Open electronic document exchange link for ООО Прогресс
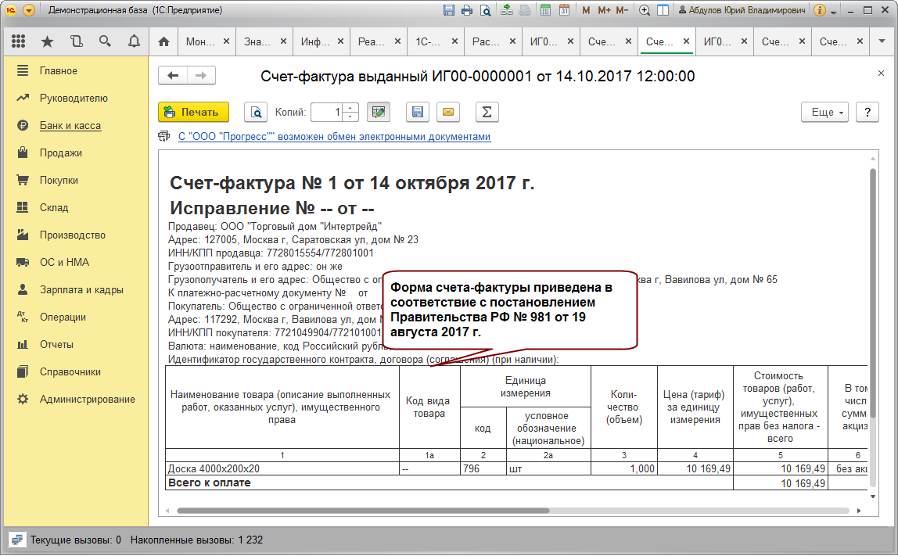Viewport: 898px width, 556px height. coord(335,136)
